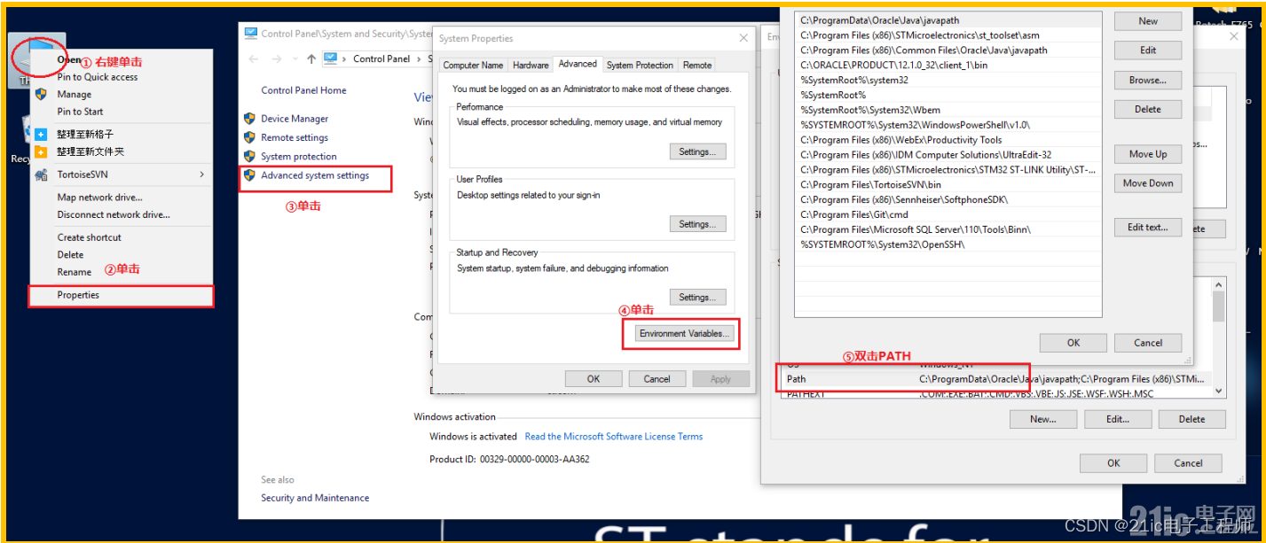Click Cancel in the path editor dialog

pyautogui.click(x=1148, y=343)
